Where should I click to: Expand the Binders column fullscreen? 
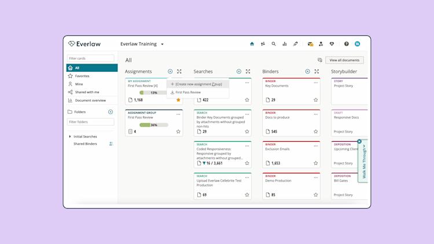point(317,71)
